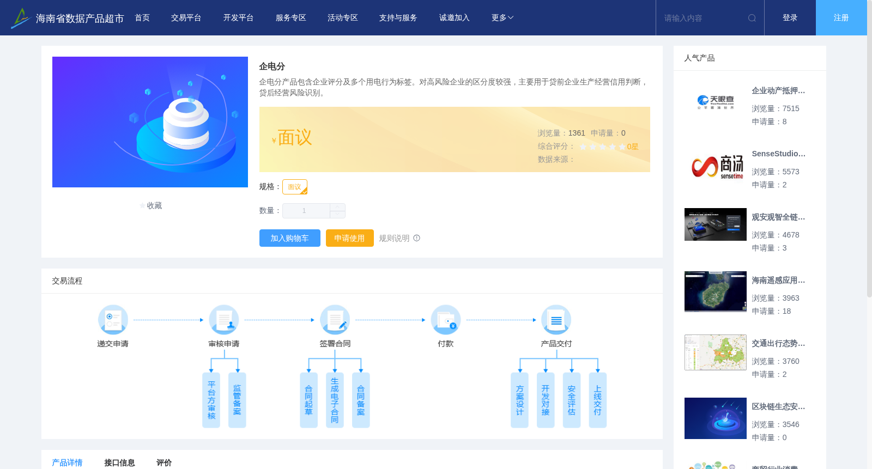Open the 海南遥感应用 product title
Viewport: 872px width, 469px height.
click(x=778, y=280)
